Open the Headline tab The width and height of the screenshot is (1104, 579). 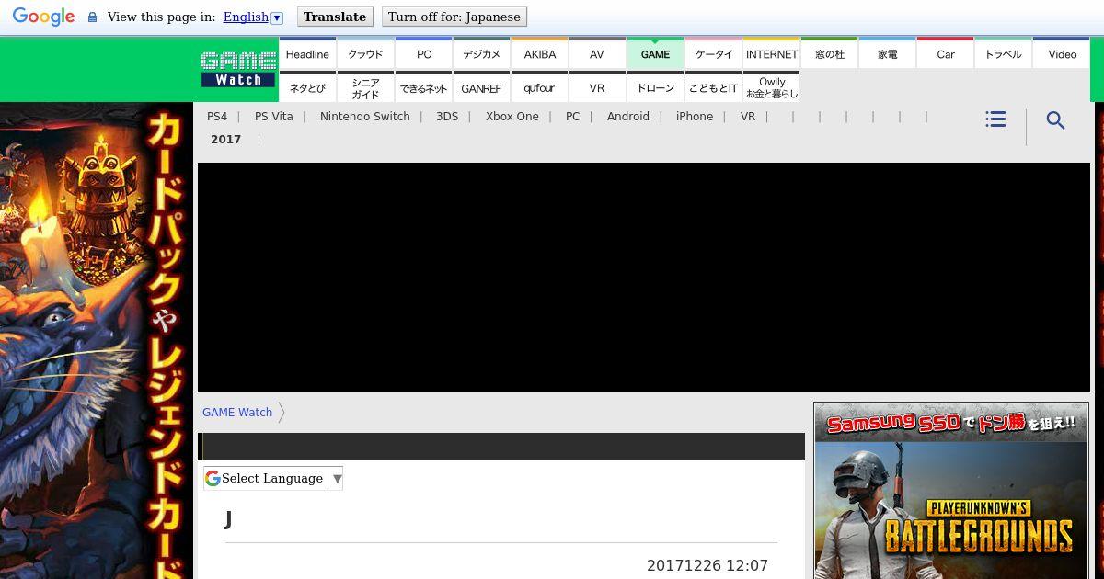click(307, 53)
